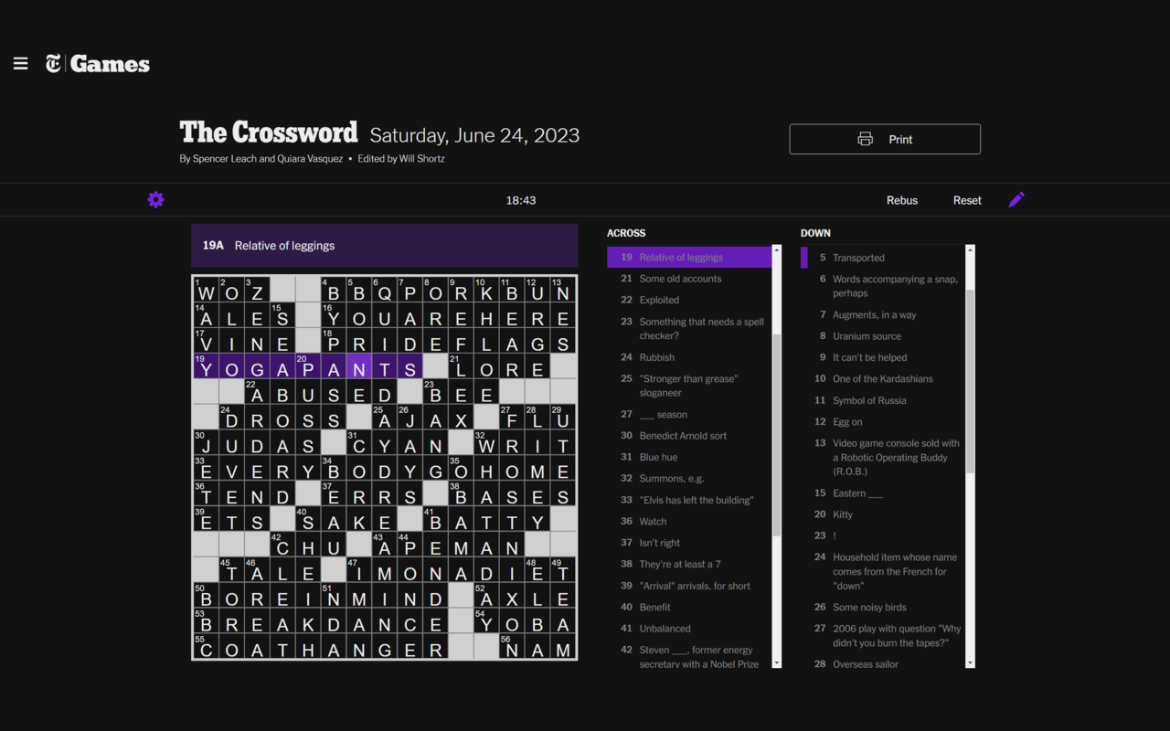The image size is (1170, 731).
Task: Select Across clue 27 ___ season
Action: click(x=689, y=414)
